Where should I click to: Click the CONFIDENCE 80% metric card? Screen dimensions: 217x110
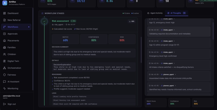coord(94,39)
